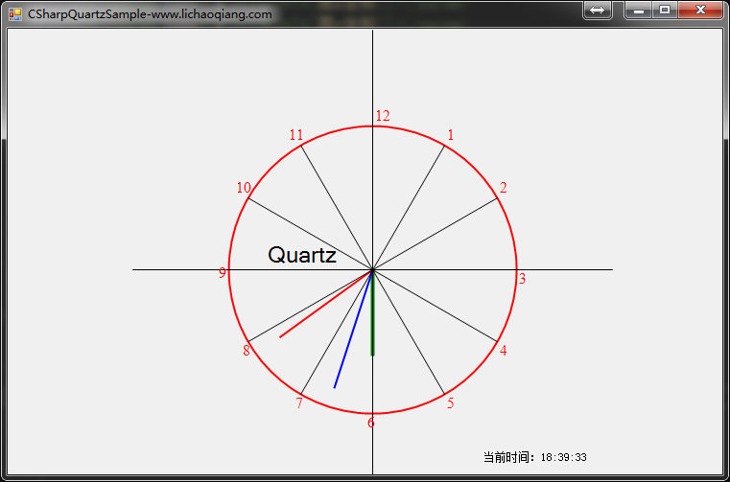Select the number 3 on the clock face
Viewport: 730px width, 482px height.
[x=522, y=279]
